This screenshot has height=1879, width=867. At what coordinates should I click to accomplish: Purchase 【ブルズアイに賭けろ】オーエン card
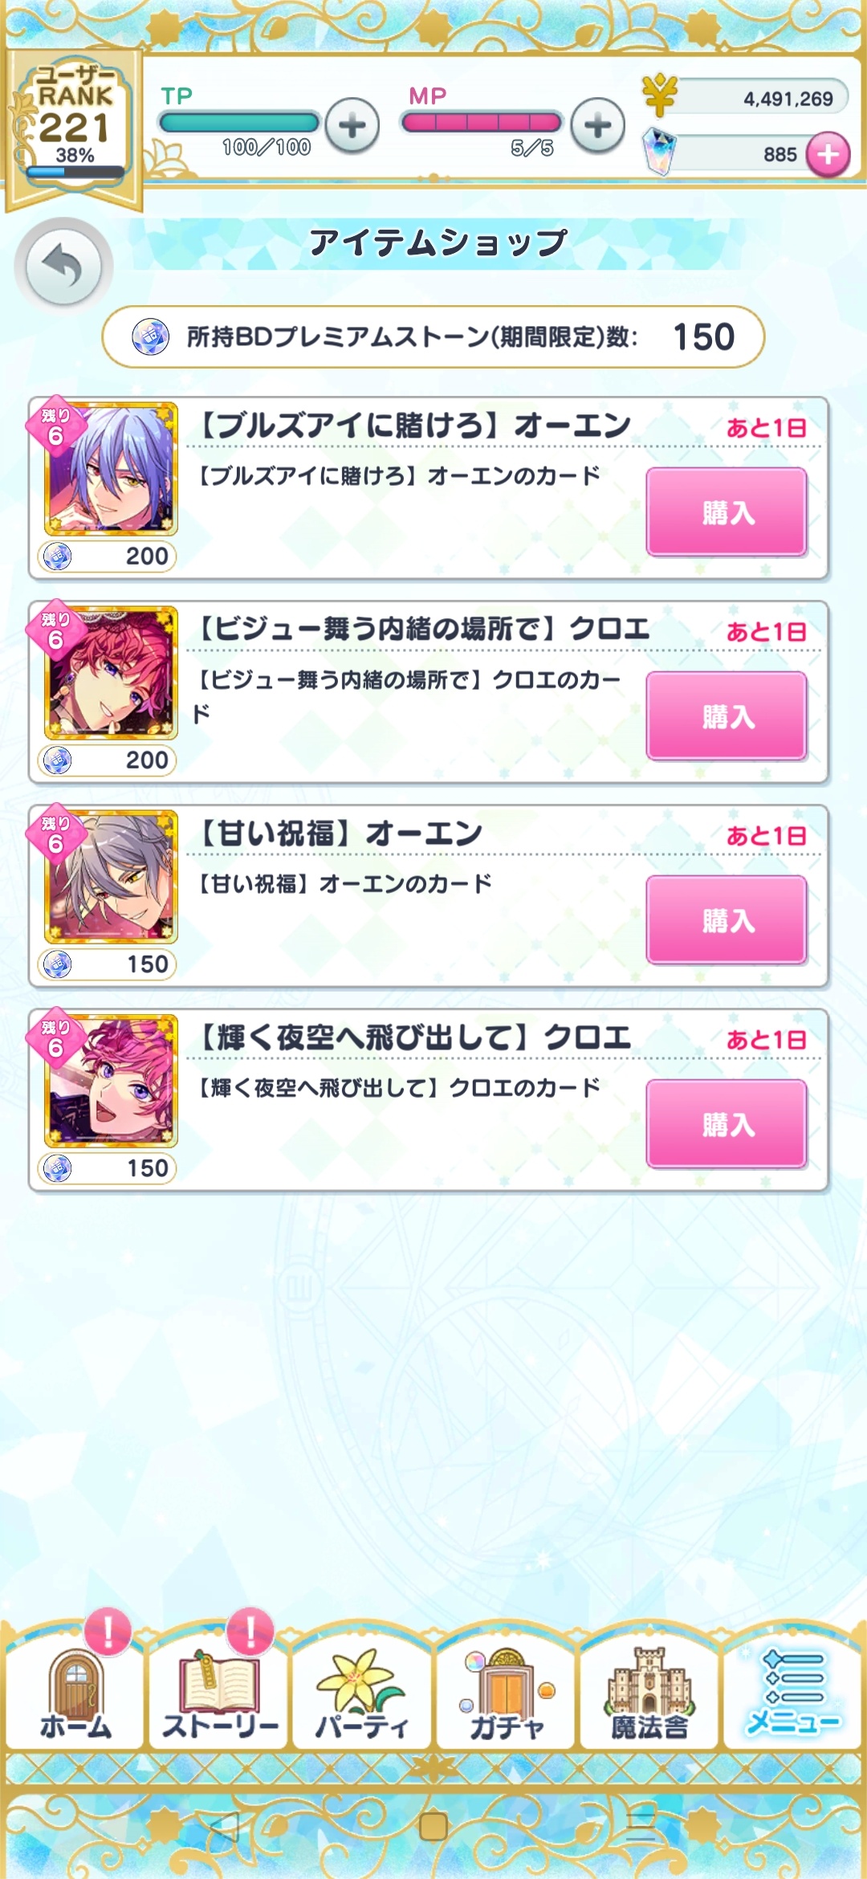pyautogui.click(x=727, y=512)
